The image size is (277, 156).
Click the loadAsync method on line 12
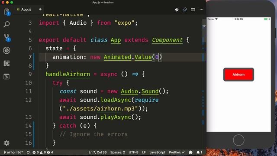point(116,100)
